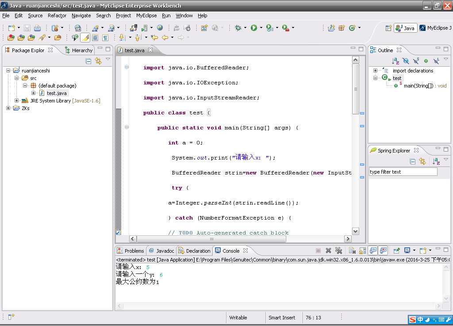Open the Run button dropdown arrow
Viewport: 453px width, 326px height.
[x=261, y=28]
